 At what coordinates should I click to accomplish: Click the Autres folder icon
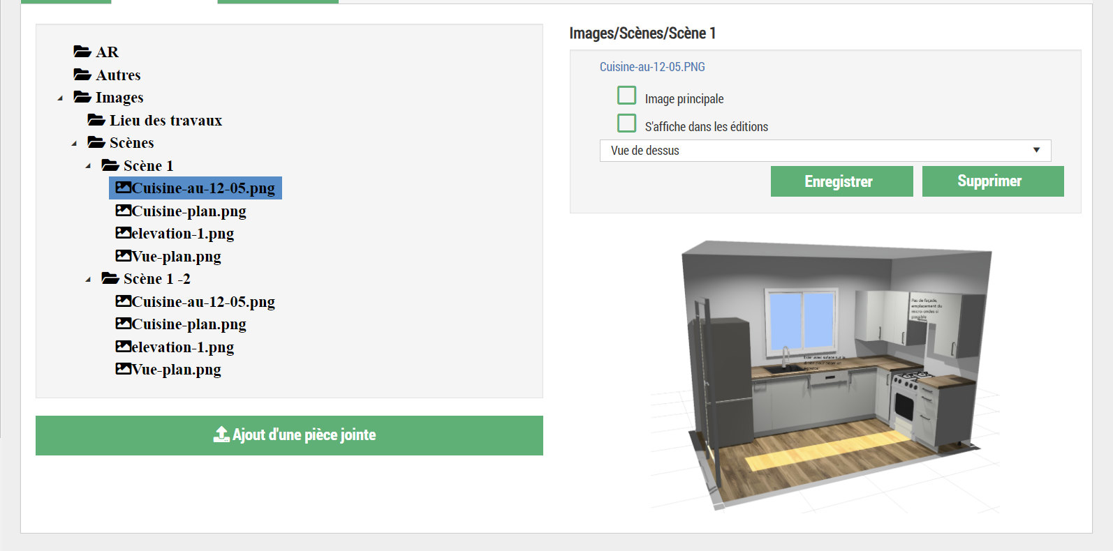tap(82, 75)
